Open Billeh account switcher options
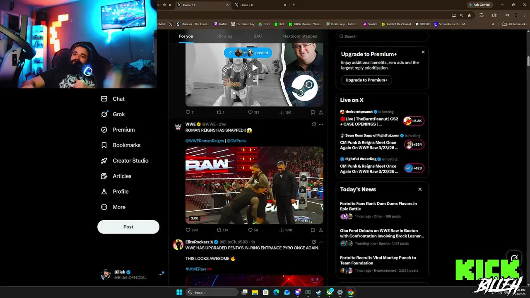Image resolution: width=530 pixels, height=298 pixels. pos(160,275)
